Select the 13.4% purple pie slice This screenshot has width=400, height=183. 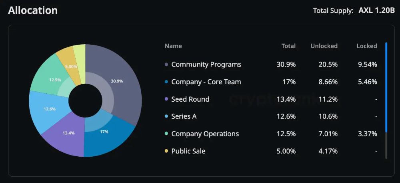point(64,136)
